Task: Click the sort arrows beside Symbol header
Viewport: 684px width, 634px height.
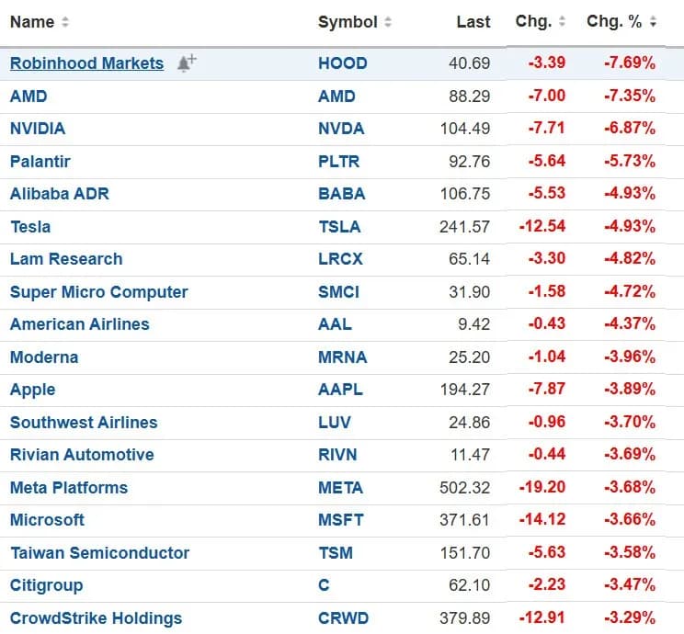Action: click(x=388, y=22)
